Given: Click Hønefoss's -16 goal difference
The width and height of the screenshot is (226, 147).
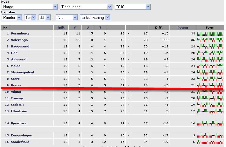Looking at the screenshot, I should coord(165,123).
